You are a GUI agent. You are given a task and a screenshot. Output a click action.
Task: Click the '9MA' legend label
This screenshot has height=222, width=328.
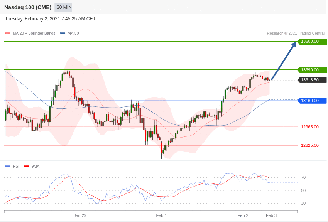(x=36, y=166)
